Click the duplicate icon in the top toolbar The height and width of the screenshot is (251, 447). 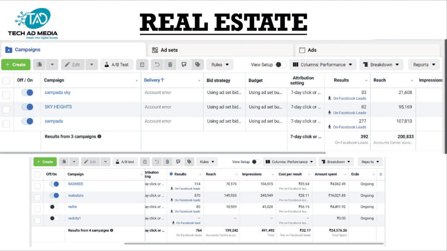tap(39, 64)
